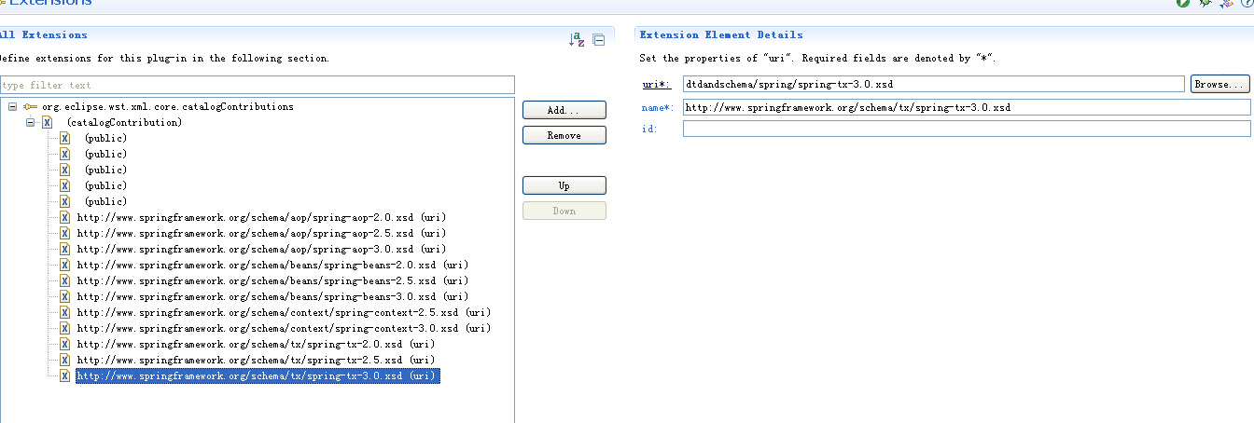The height and width of the screenshot is (423, 1254).
Task: Click the Down button
Action: [x=564, y=211]
